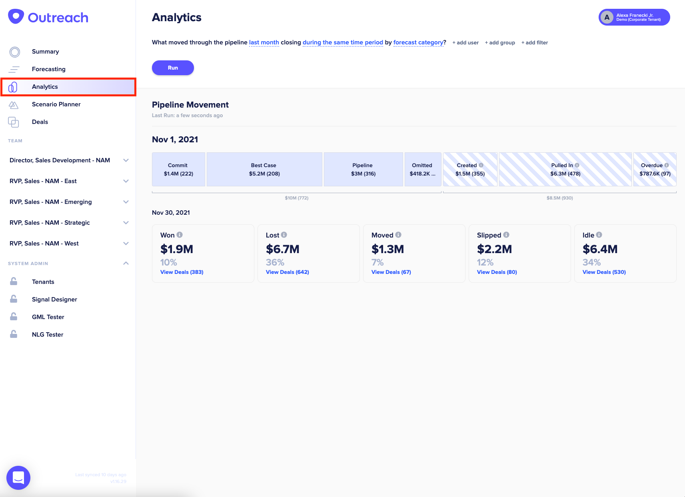Change the 'last month' time period selector
Screen dimensions: 685x497
click(264, 42)
